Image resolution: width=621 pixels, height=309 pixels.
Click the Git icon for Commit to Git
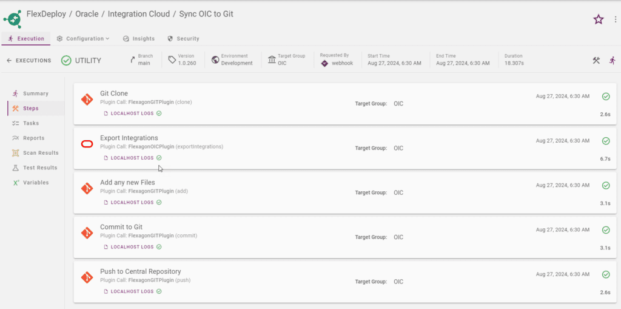[x=87, y=233]
